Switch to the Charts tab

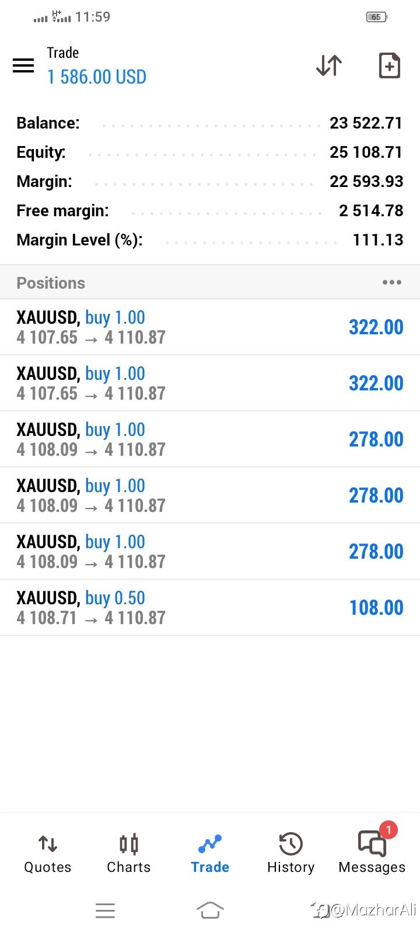(128, 854)
